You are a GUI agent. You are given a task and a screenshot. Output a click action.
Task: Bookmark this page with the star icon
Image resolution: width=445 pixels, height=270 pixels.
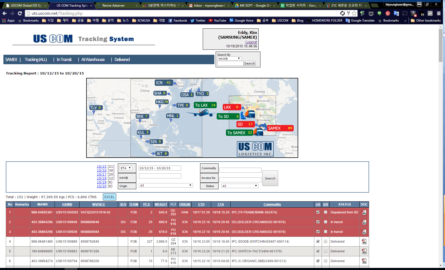click(x=354, y=13)
